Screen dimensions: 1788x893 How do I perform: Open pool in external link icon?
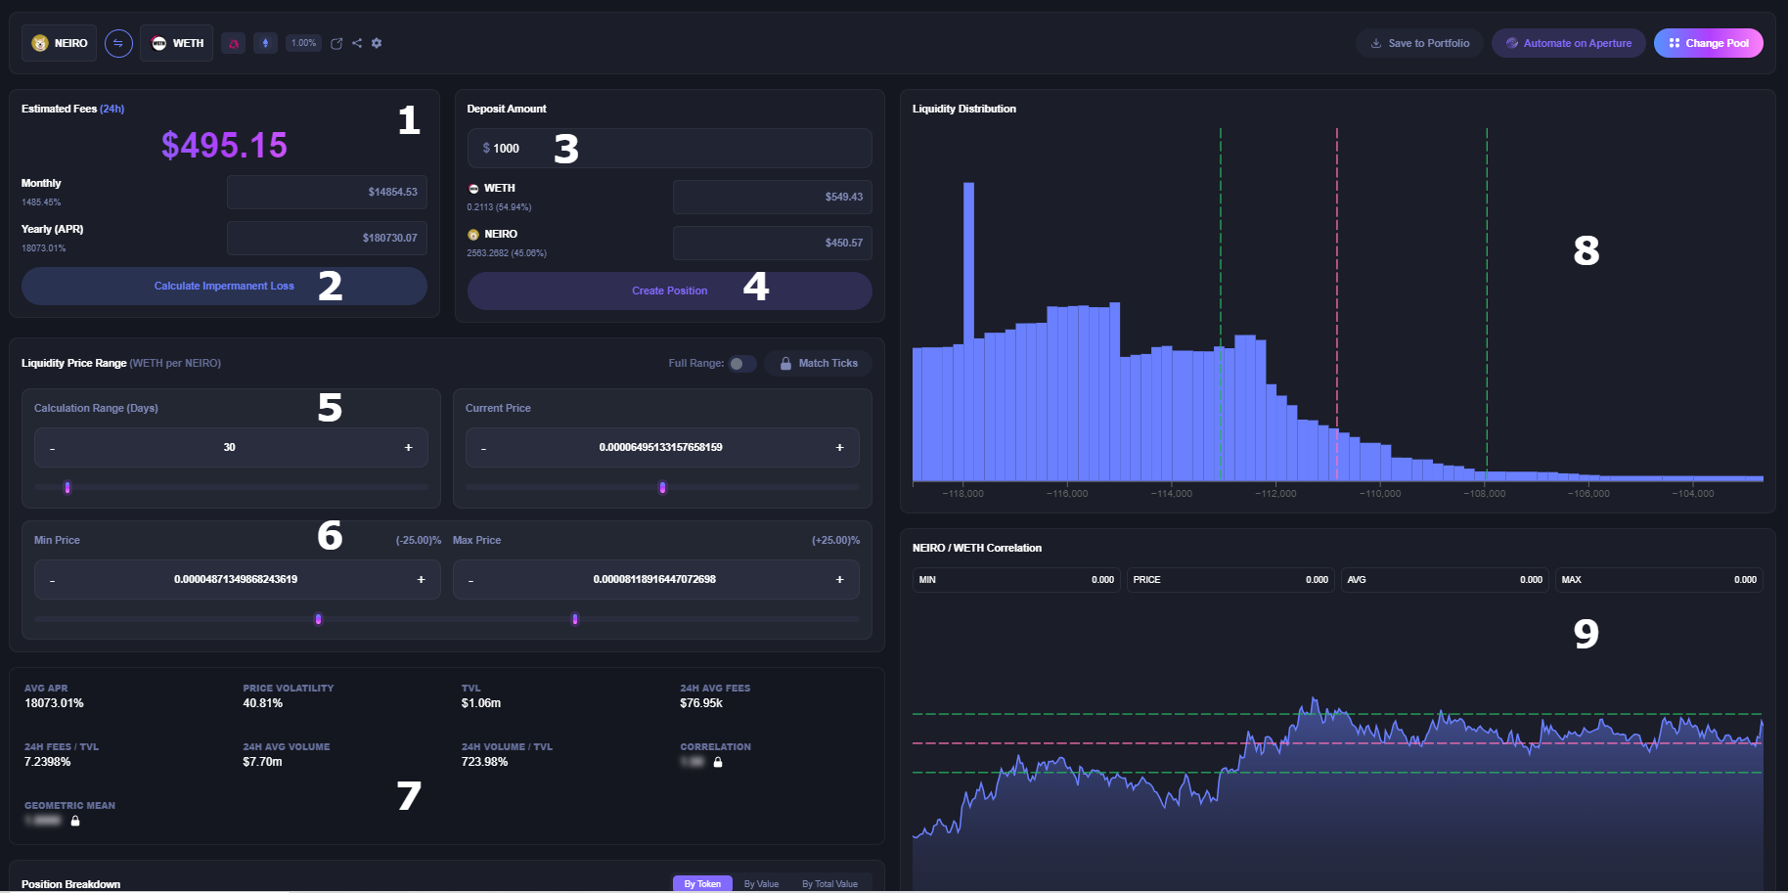coord(336,43)
